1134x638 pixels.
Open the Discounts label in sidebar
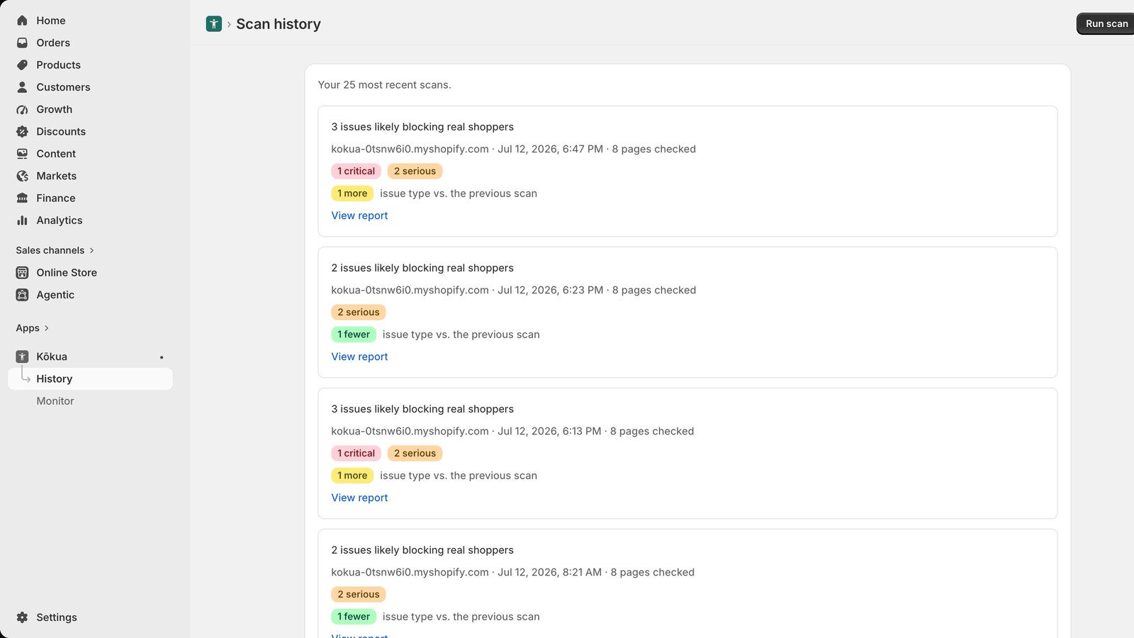[x=61, y=131]
